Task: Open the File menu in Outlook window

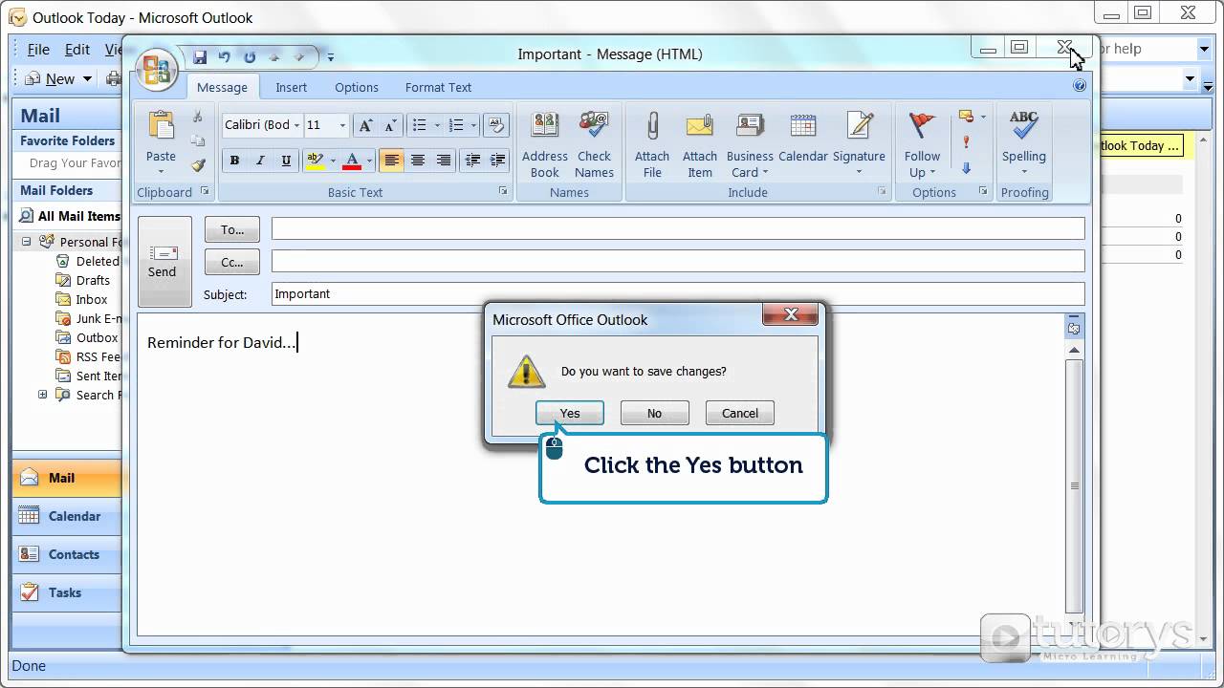Action: [x=38, y=50]
